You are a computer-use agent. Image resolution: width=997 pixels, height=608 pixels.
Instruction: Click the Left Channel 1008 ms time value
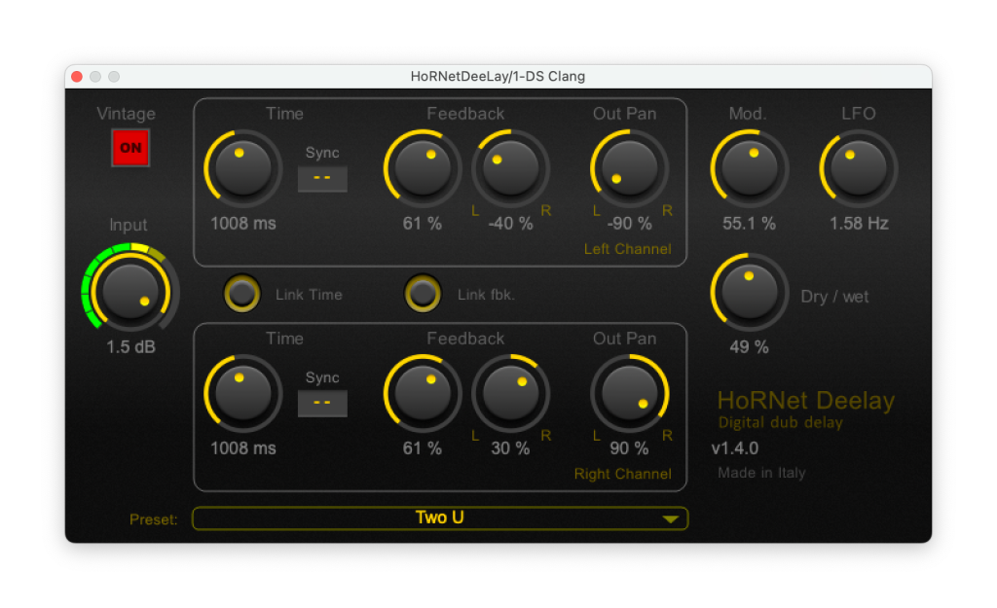(x=242, y=224)
